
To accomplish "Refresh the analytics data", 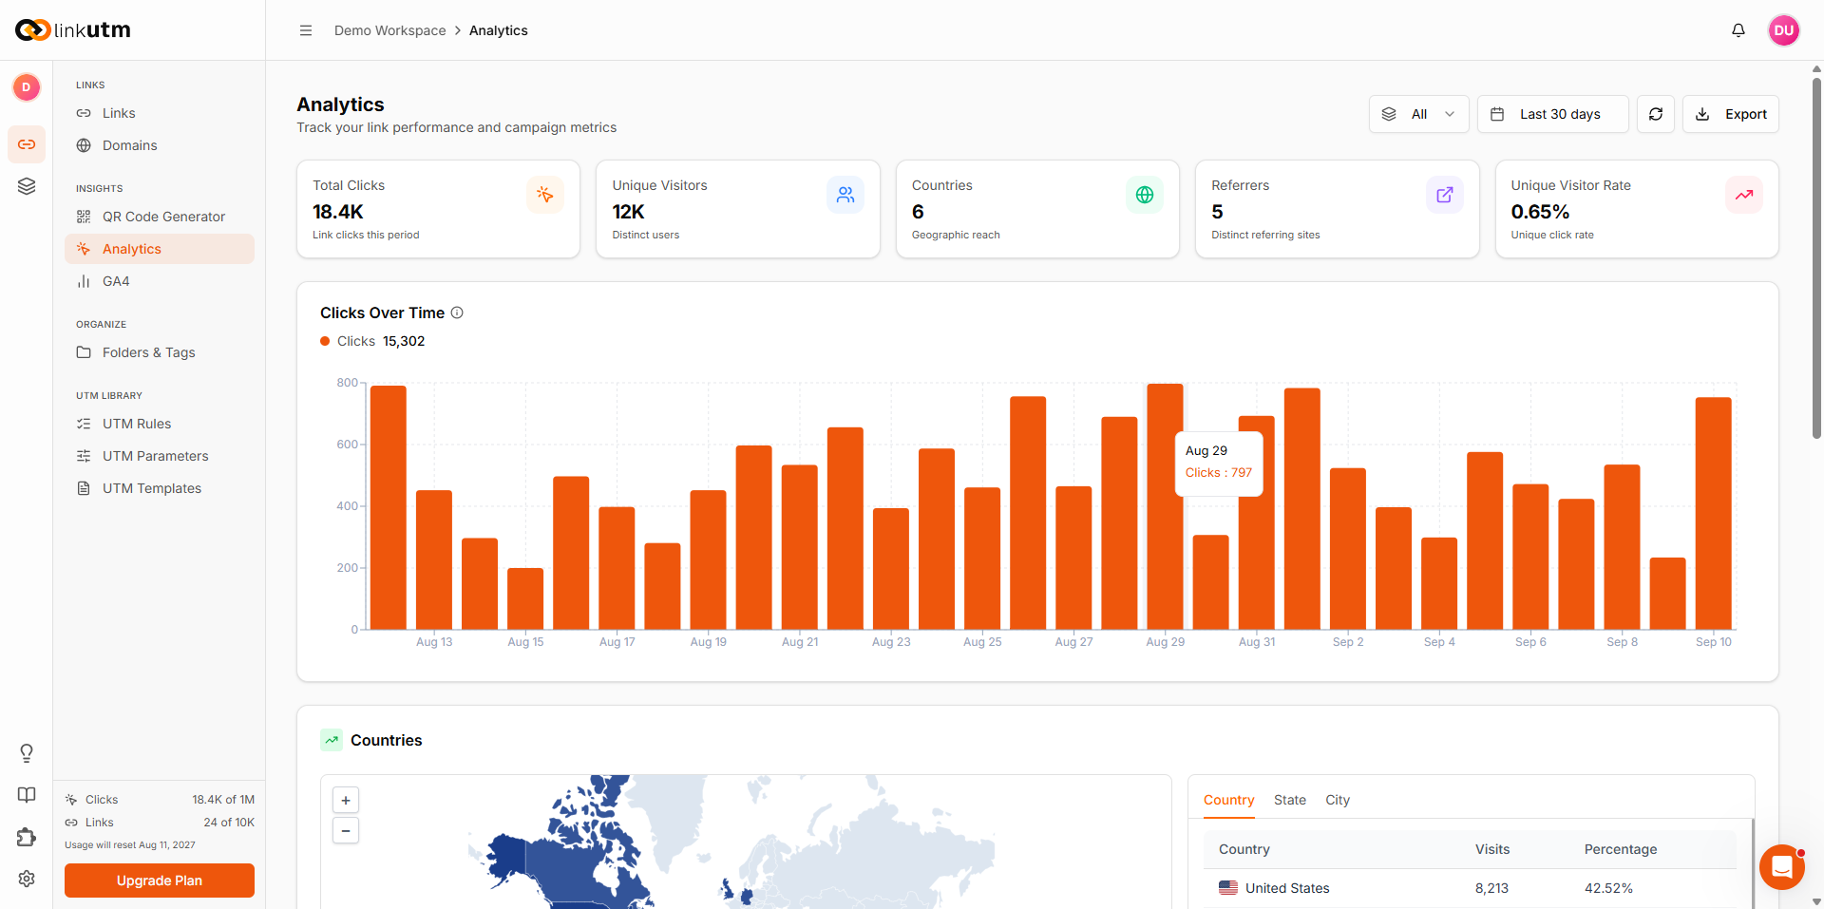I will (x=1656, y=114).
